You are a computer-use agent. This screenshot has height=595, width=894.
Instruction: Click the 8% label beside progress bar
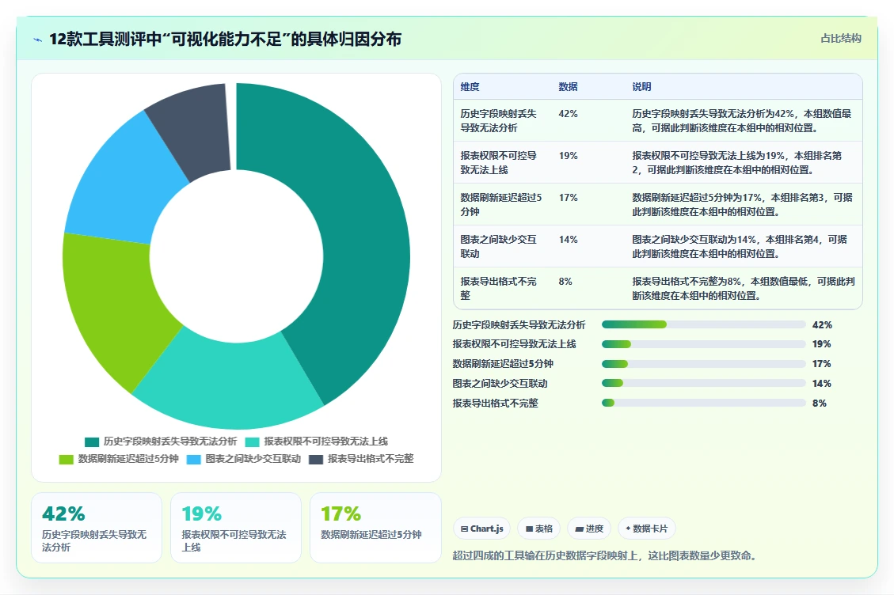(x=820, y=404)
